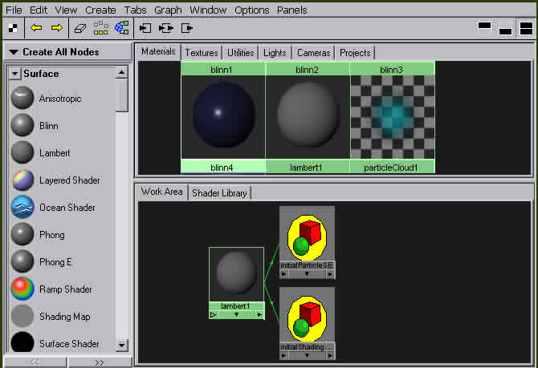The height and width of the screenshot is (368, 538).
Task: Click the yellow previous graph arrow
Action: click(x=37, y=28)
